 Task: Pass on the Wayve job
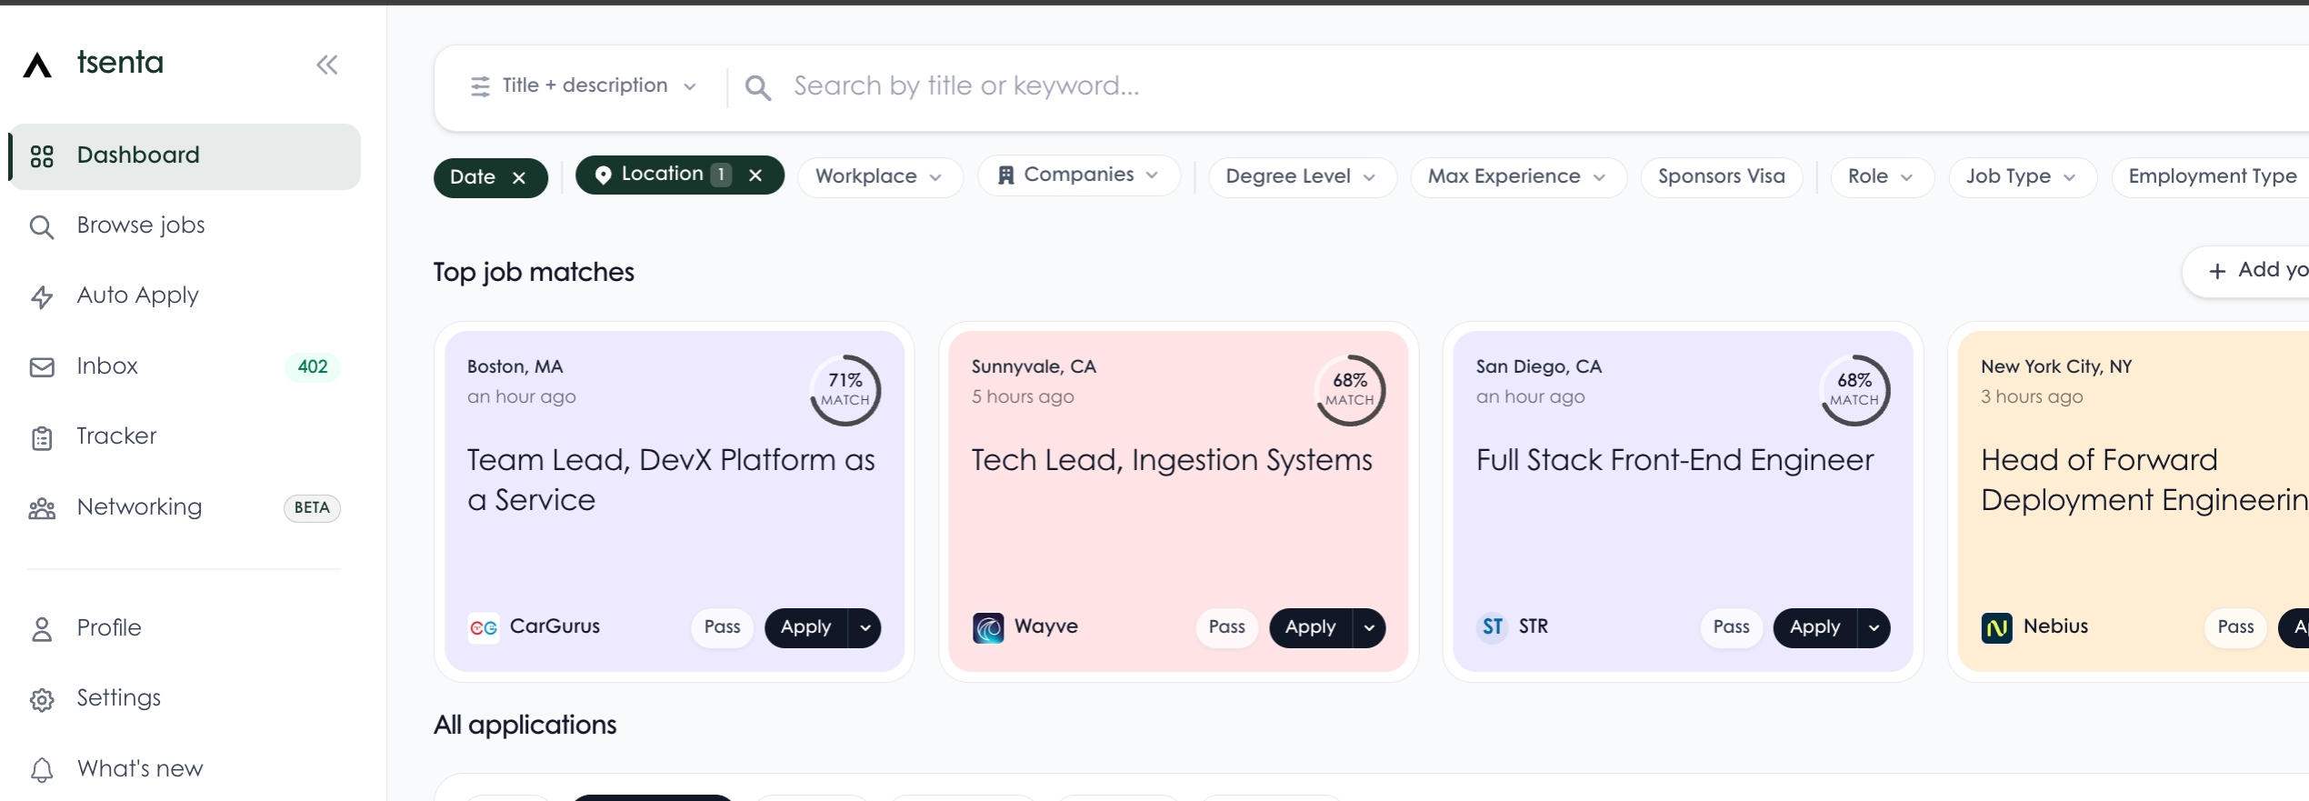click(x=1227, y=627)
